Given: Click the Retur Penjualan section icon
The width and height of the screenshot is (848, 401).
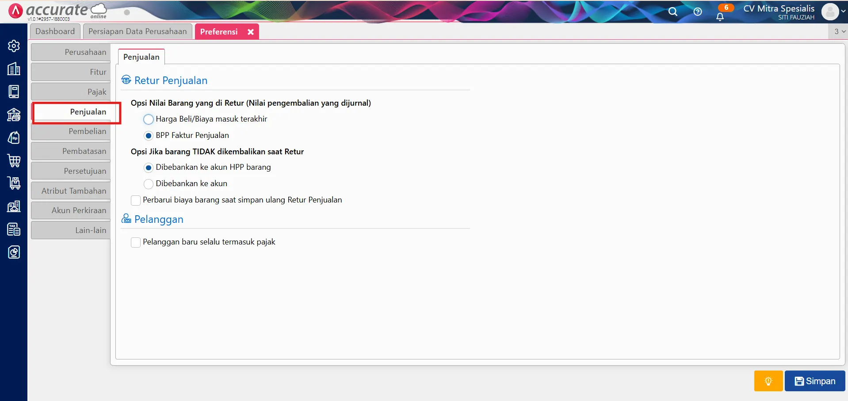Looking at the screenshot, I should click(x=126, y=80).
